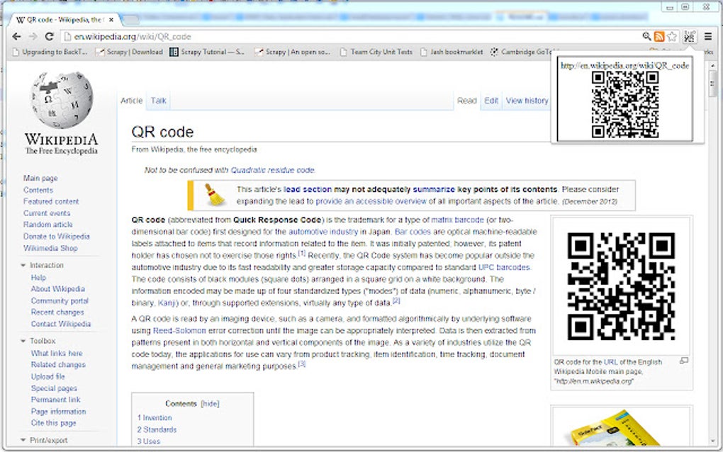
Task: Follow the automotive industry link
Action: [x=323, y=232]
